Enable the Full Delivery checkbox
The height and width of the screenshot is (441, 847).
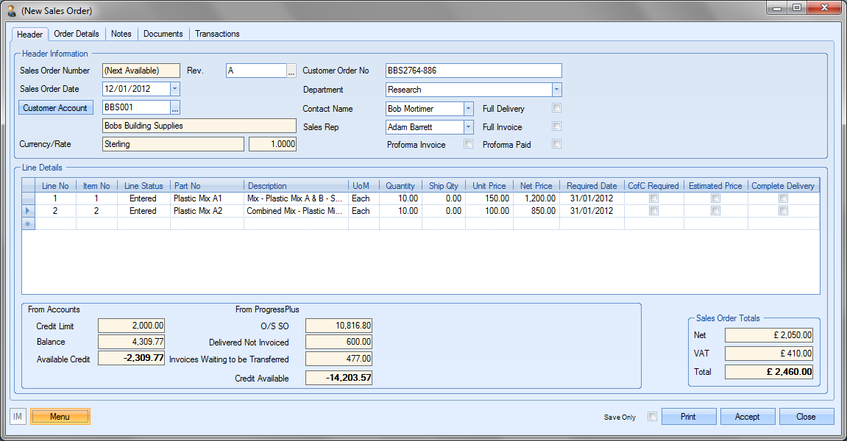557,108
